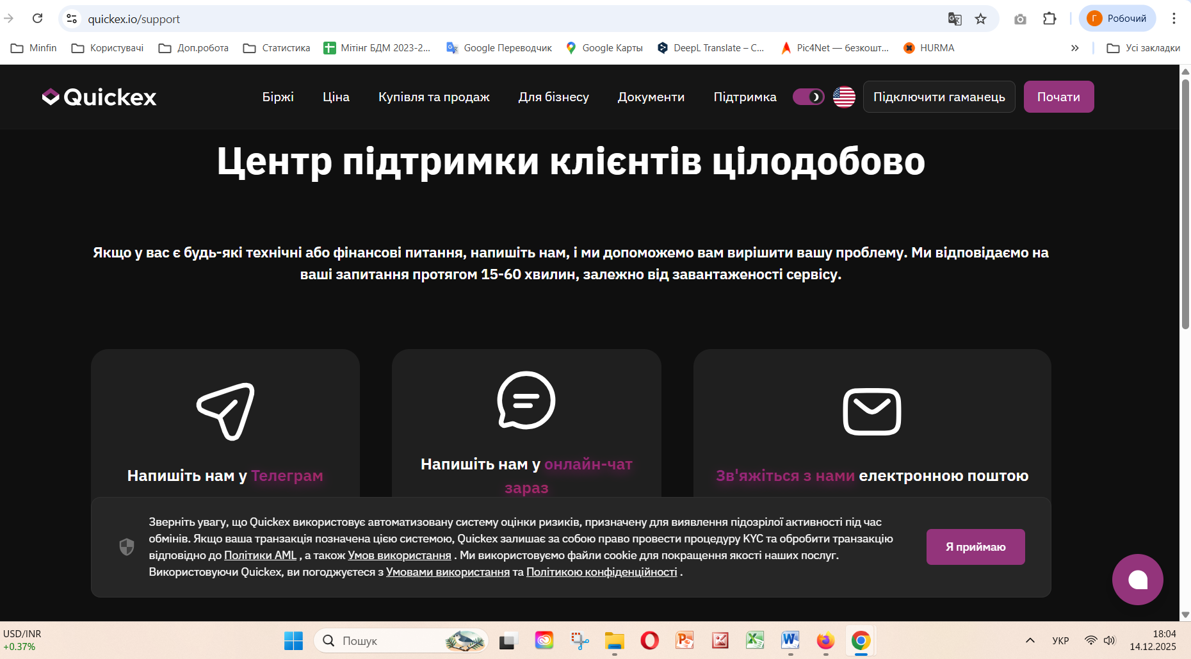The image size is (1191, 659).
Task: Open the Робочий profile button
Action: (x=1117, y=19)
